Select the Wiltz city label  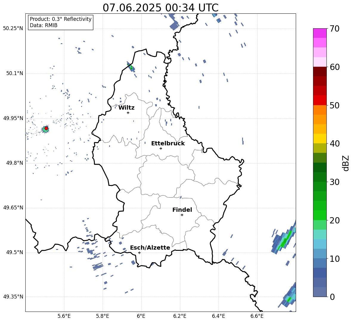tap(126, 108)
